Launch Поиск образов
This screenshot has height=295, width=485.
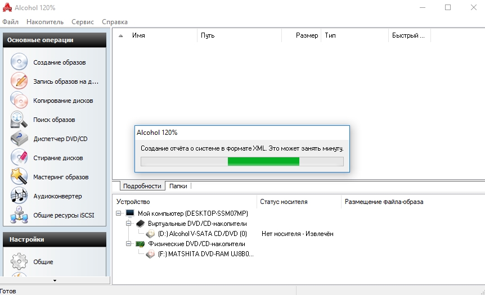[54, 120]
